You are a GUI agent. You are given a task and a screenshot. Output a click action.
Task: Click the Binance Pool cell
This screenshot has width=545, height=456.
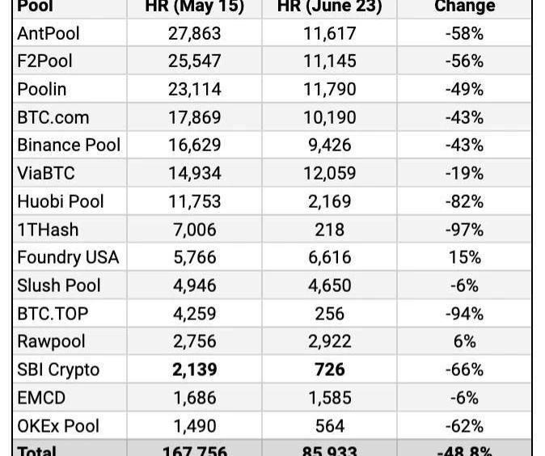click(69, 145)
